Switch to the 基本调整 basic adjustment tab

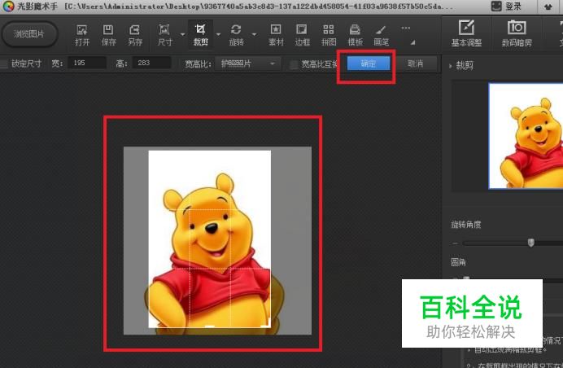(466, 33)
